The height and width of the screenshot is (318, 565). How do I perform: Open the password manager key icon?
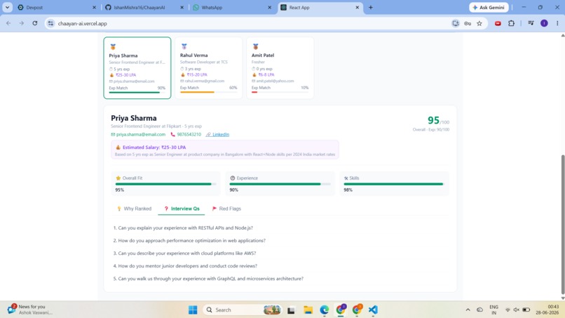(x=468, y=23)
